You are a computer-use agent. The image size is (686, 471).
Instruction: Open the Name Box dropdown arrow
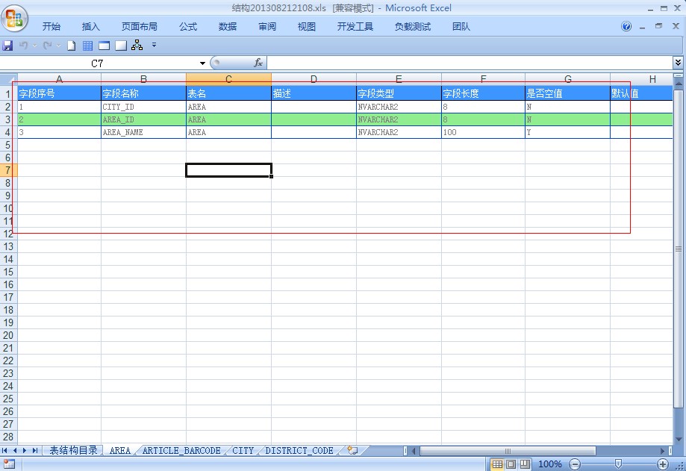pyautogui.click(x=202, y=63)
